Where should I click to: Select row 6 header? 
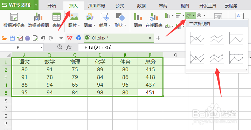tap(6, 101)
